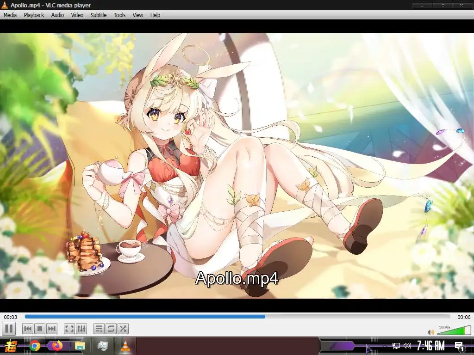Close the VLC media player window
The image size is (474, 355).
(462, 6)
